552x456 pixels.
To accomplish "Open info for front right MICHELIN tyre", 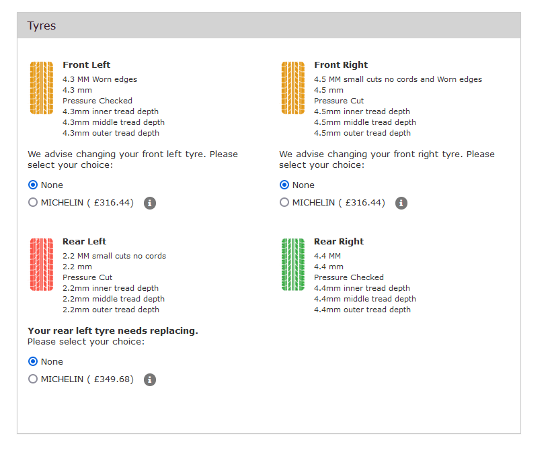I will click(401, 203).
